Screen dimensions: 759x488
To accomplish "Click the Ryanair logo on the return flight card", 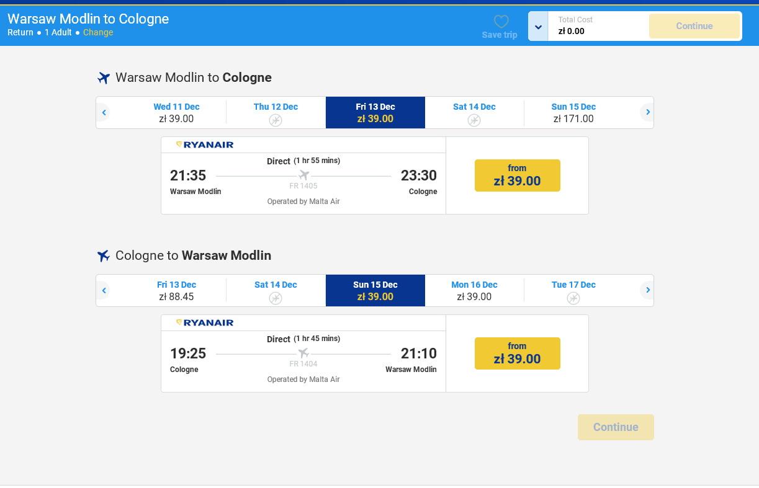I will (x=205, y=323).
